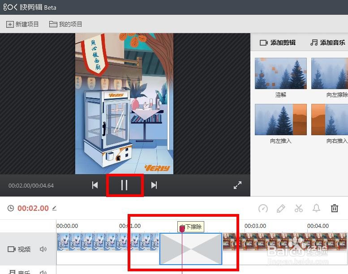
Task: Skip to the previous clip
Action: coord(95,185)
